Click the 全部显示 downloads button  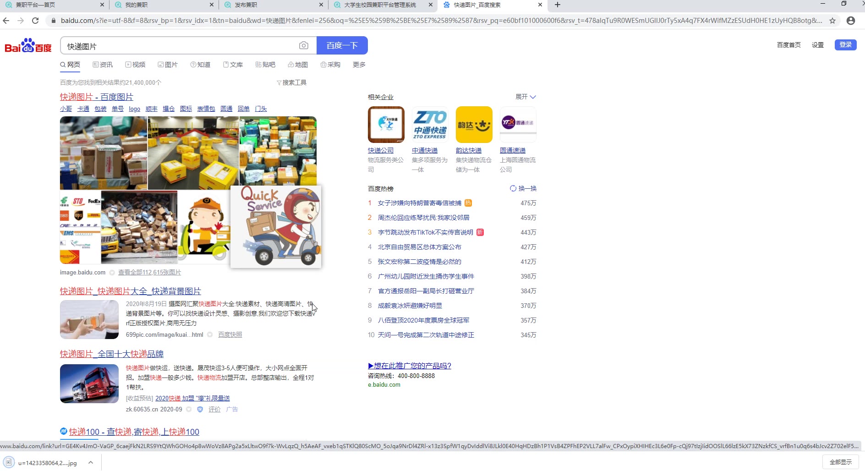click(841, 462)
